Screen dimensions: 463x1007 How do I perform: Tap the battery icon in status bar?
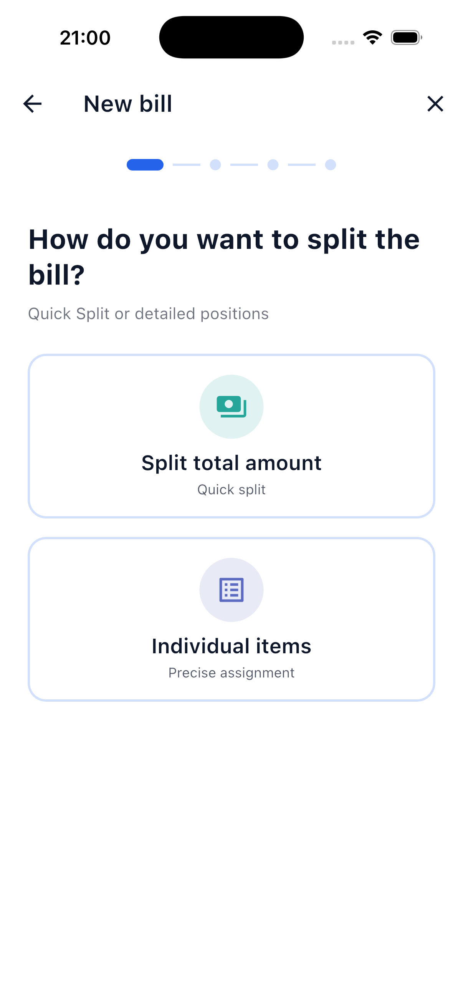[406, 38]
